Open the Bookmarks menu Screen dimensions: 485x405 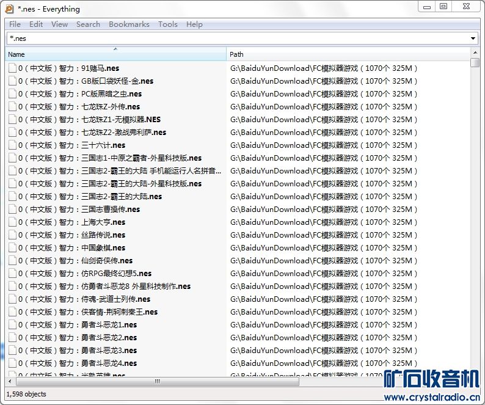[x=129, y=24]
